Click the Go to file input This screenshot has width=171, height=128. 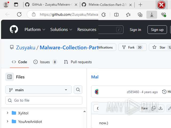[44, 100]
